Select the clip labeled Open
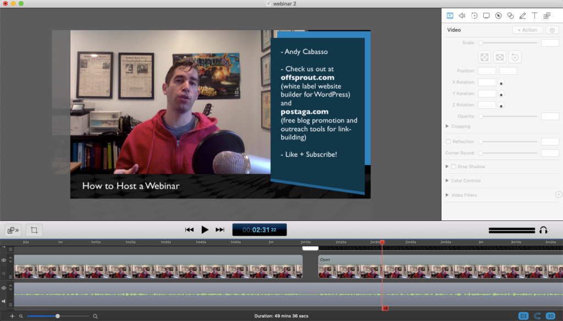The height and width of the screenshot is (321, 563). (x=440, y=267)
